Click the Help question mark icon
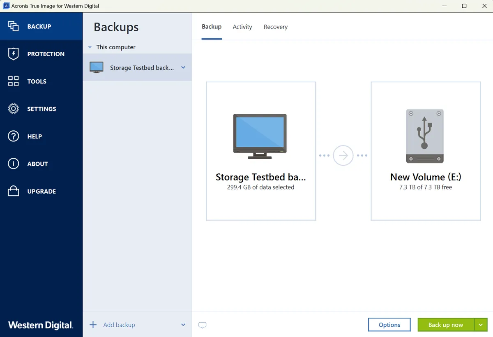The width and height of the screenshot is (493, 337). point(14,136)
